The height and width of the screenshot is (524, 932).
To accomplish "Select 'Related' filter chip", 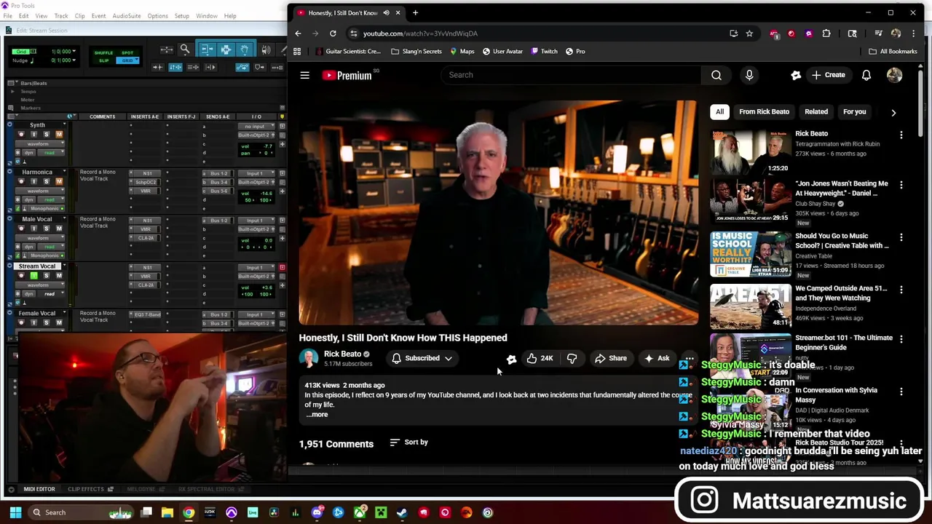I will (816, 112).
